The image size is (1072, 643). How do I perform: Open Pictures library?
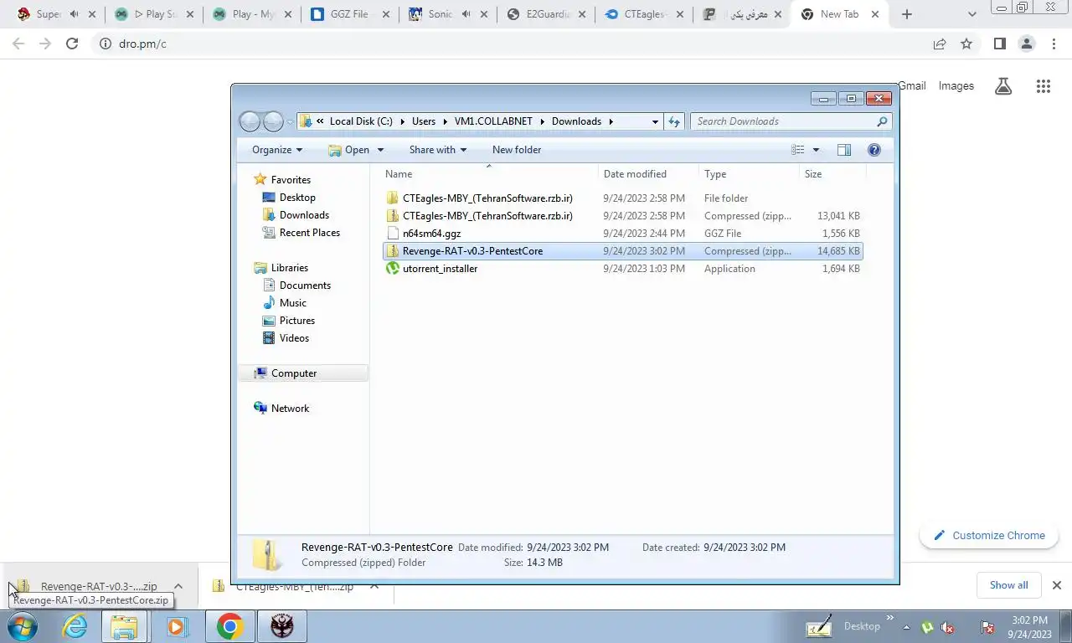[x=297, y=321]
